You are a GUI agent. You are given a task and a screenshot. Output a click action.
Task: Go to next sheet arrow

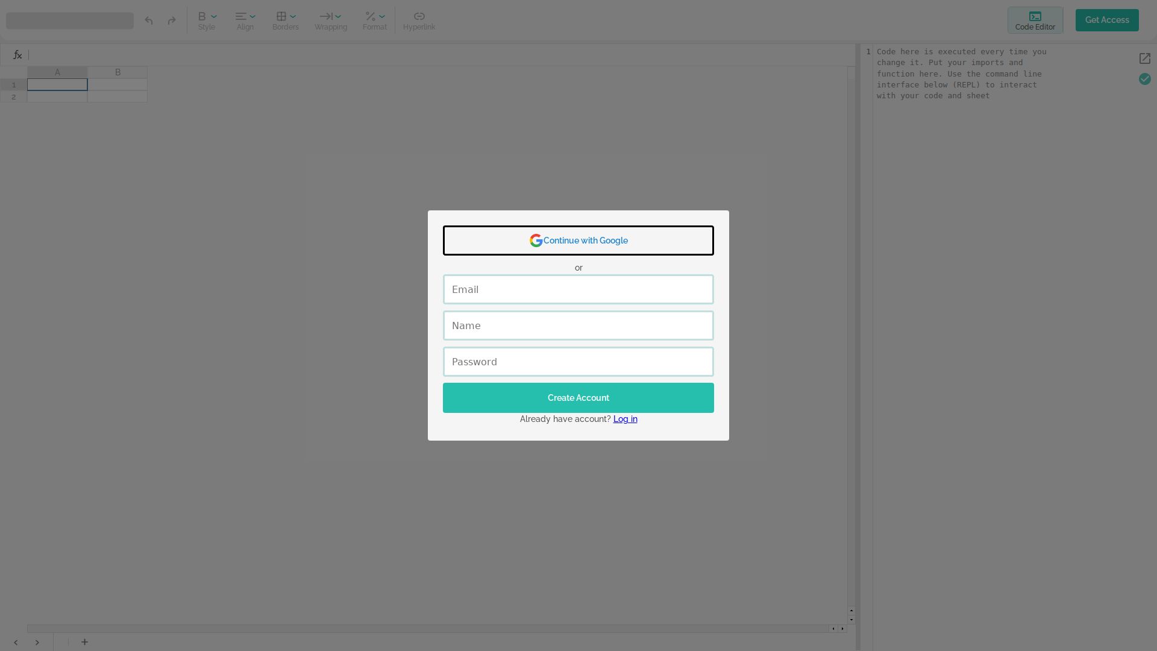tap(37, 643)
